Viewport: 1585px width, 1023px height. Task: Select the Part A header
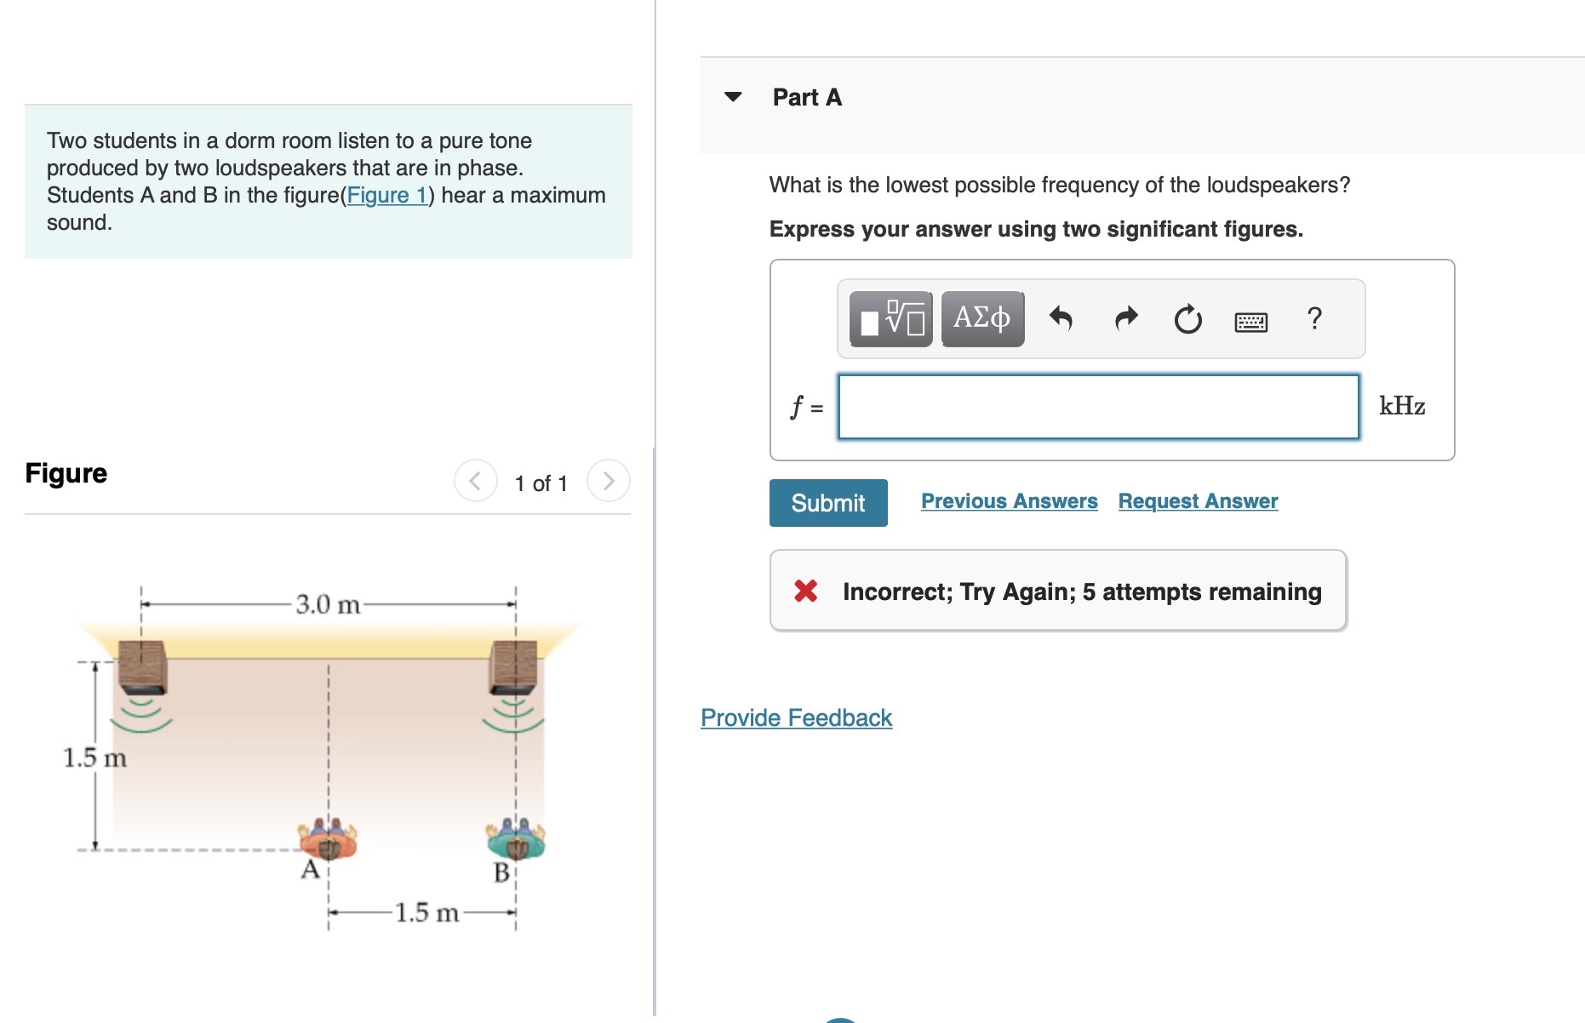coord(804,96)
